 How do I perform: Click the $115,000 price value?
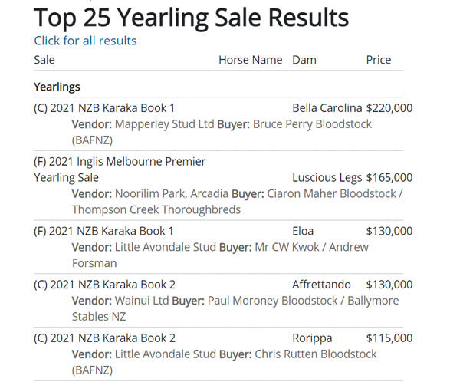pyautogui.click(x=389, y=338)
